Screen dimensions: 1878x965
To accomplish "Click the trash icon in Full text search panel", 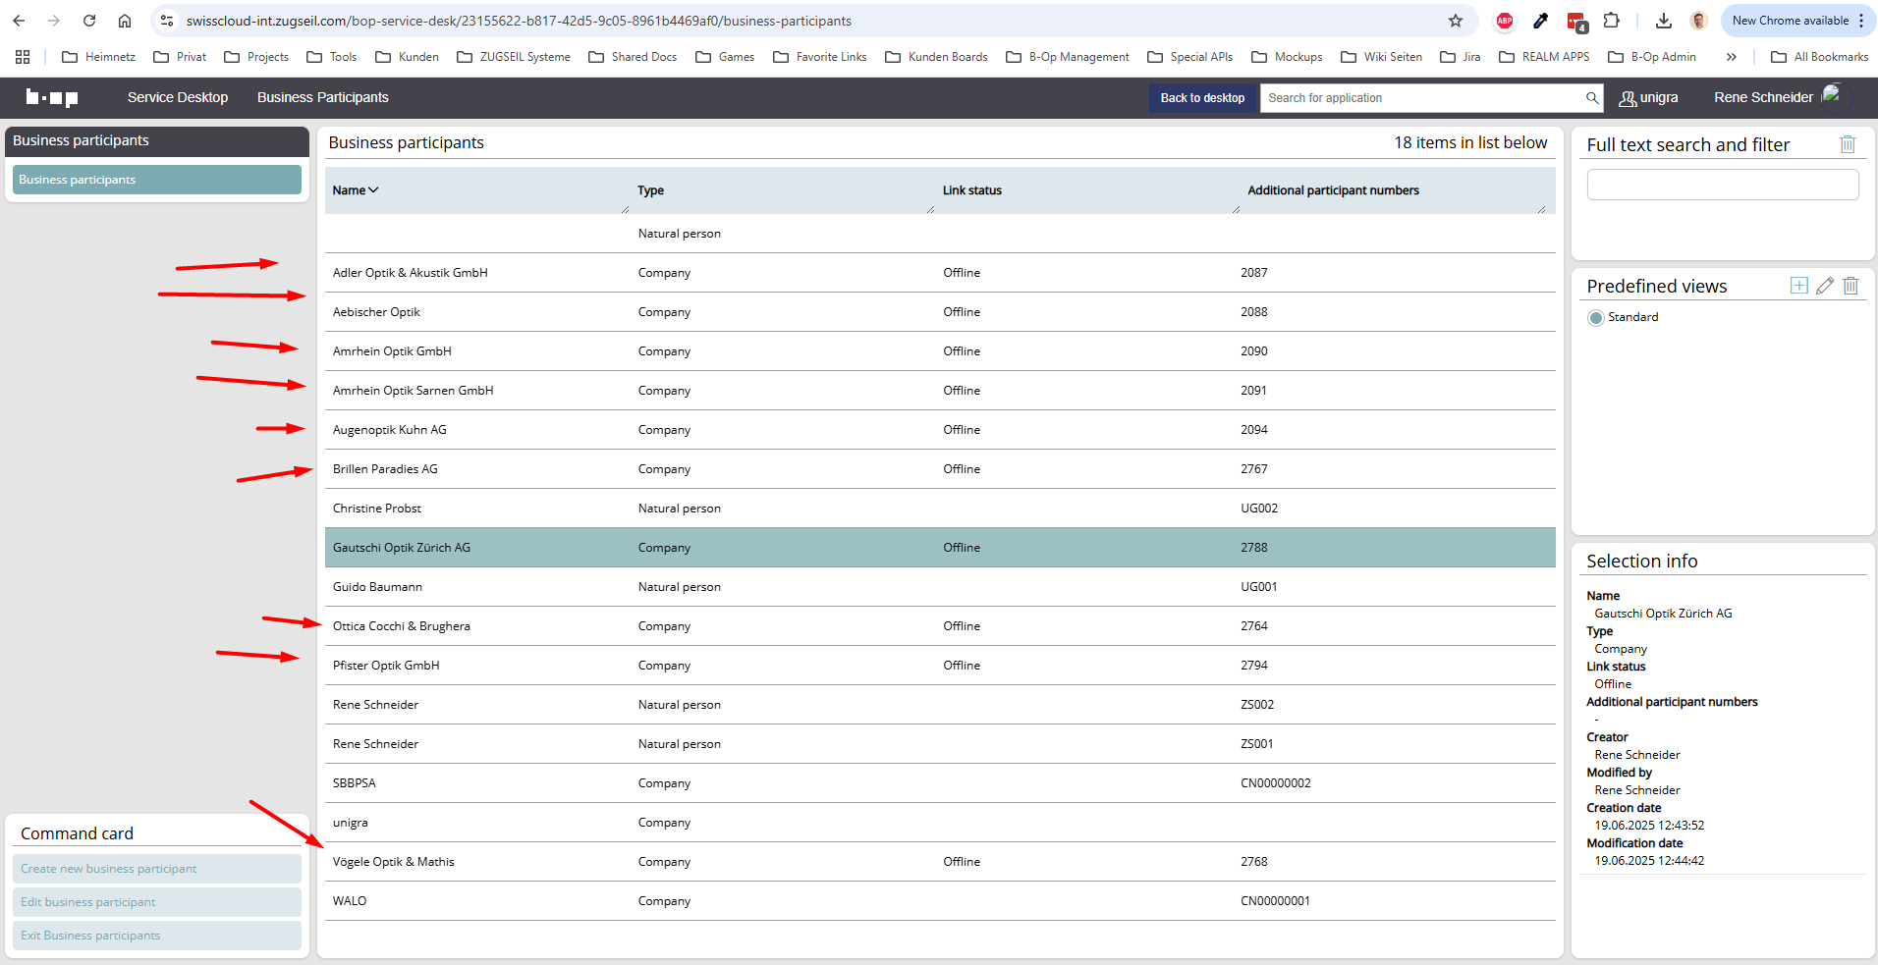I will 1847,144.
